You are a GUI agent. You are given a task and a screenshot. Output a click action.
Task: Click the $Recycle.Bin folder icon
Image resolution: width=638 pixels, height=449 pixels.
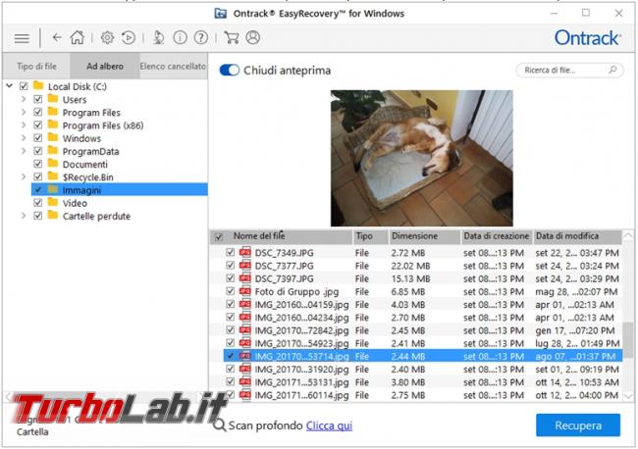tap(53, 176)
